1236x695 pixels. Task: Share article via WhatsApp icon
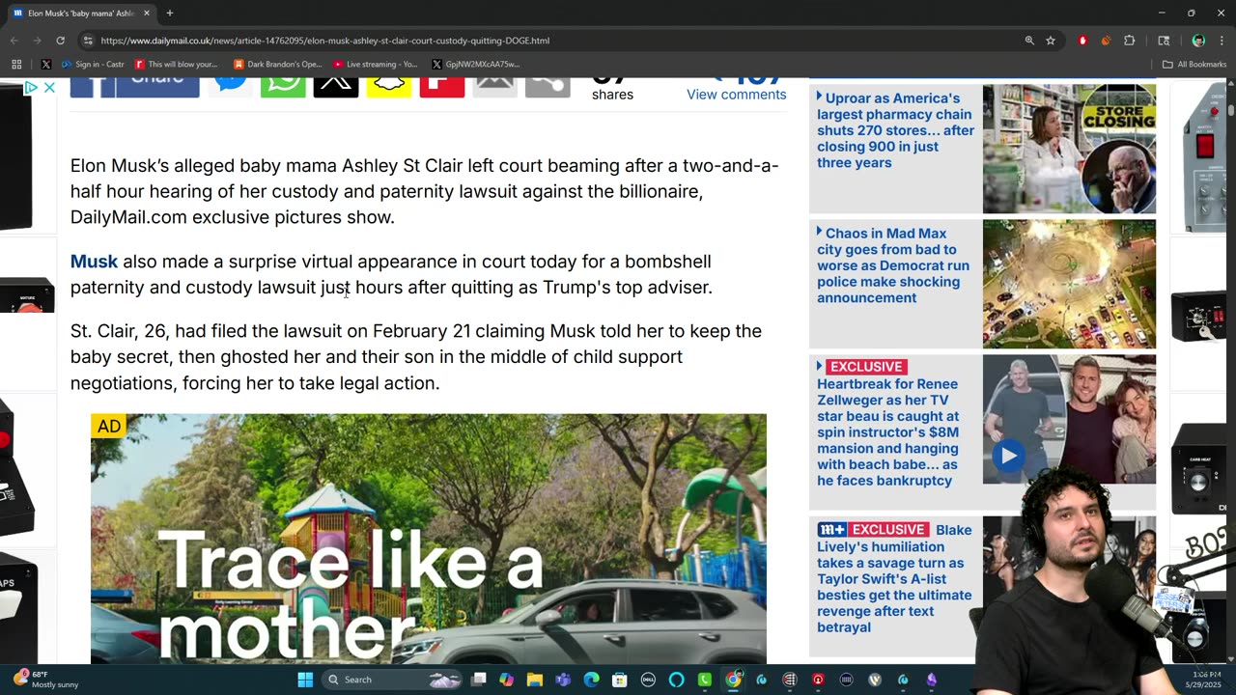click(x=283, y=86)
